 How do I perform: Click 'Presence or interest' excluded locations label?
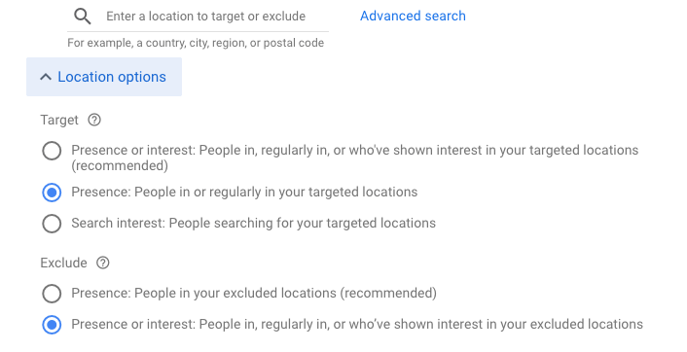click(x=357, y=324)
